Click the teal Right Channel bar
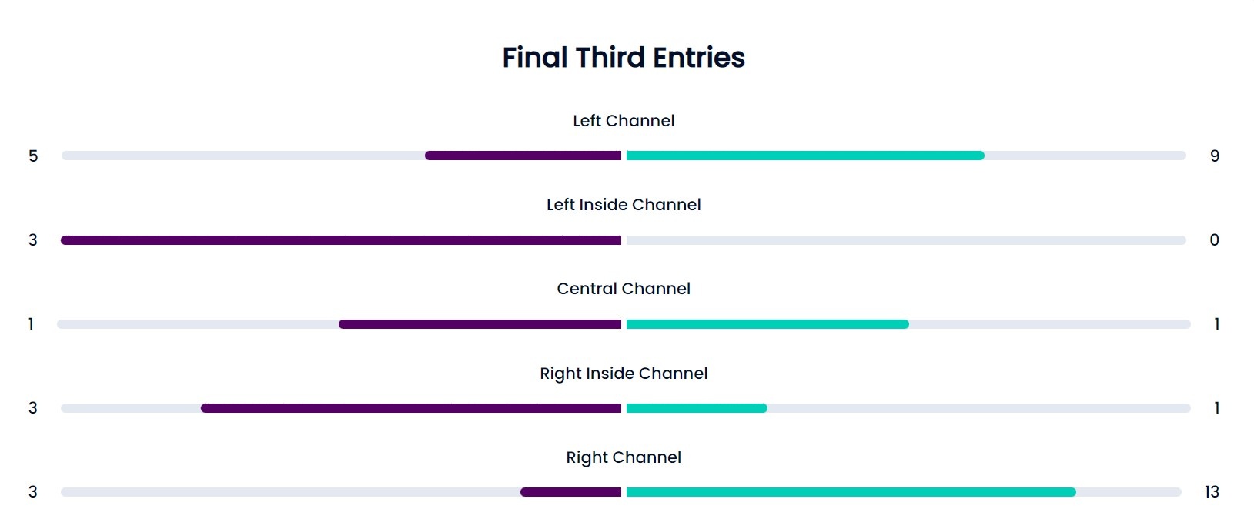Screen dimensions: 1254x526 [851, 492]
